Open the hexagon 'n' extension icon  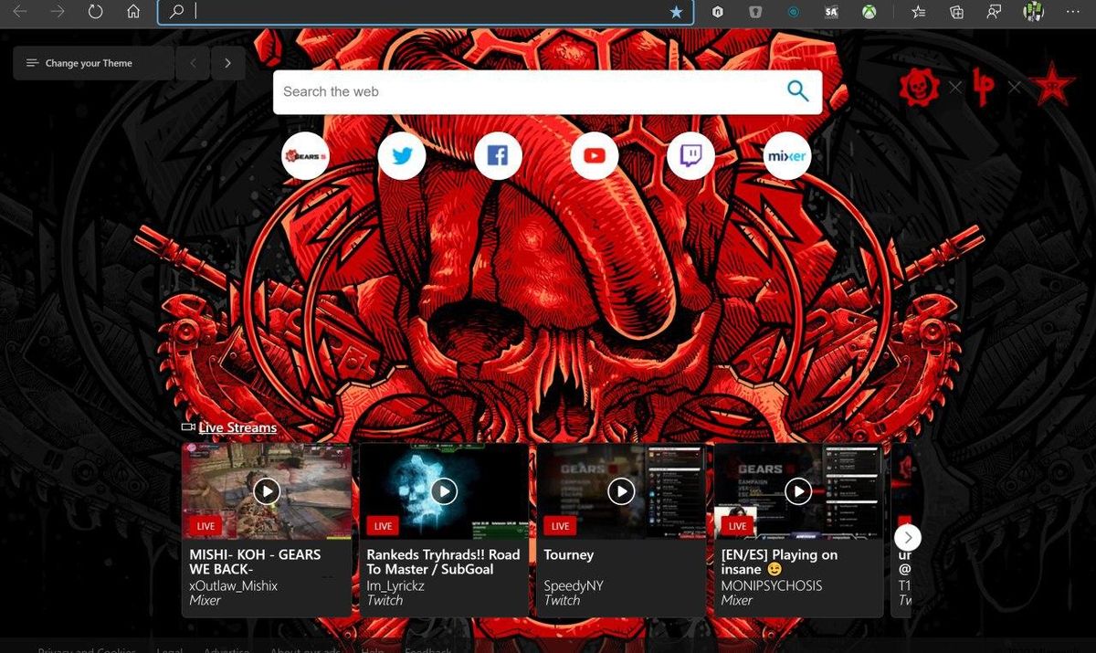click(719, 12)
